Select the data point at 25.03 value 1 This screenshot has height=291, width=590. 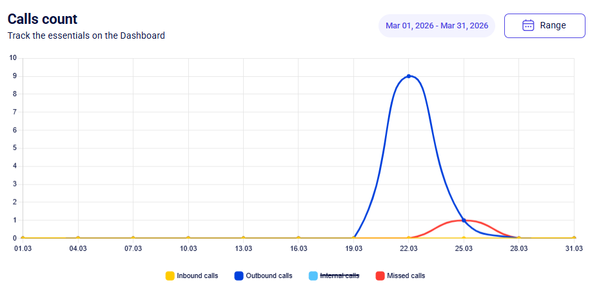tap(464, 220)
